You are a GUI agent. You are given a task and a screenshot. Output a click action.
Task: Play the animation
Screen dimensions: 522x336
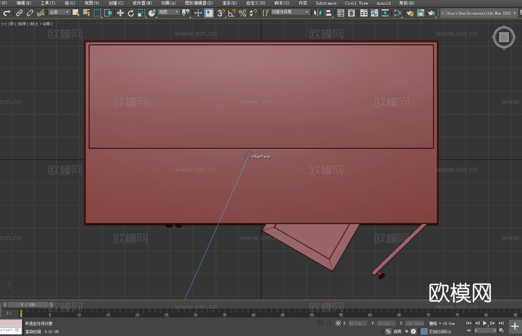(485, 323)
